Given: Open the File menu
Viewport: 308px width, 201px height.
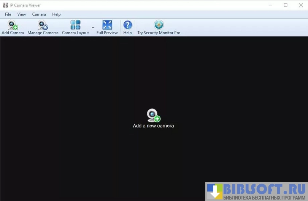Looking at the screenshot, I should point(8,14).
